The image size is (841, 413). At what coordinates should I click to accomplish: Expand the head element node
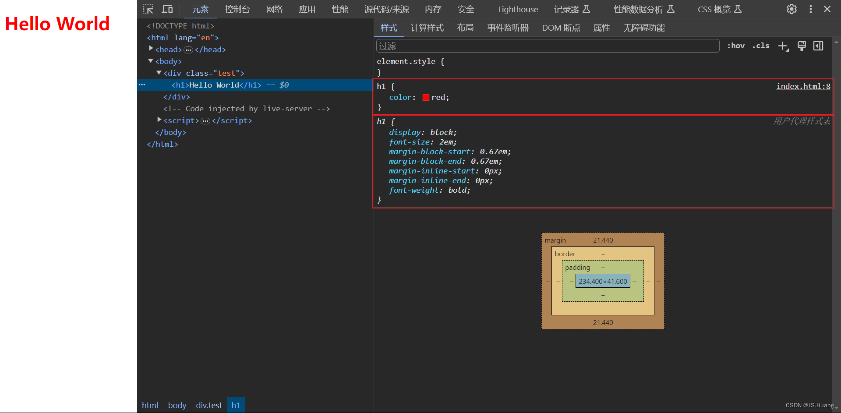click(x=151, y=49)
